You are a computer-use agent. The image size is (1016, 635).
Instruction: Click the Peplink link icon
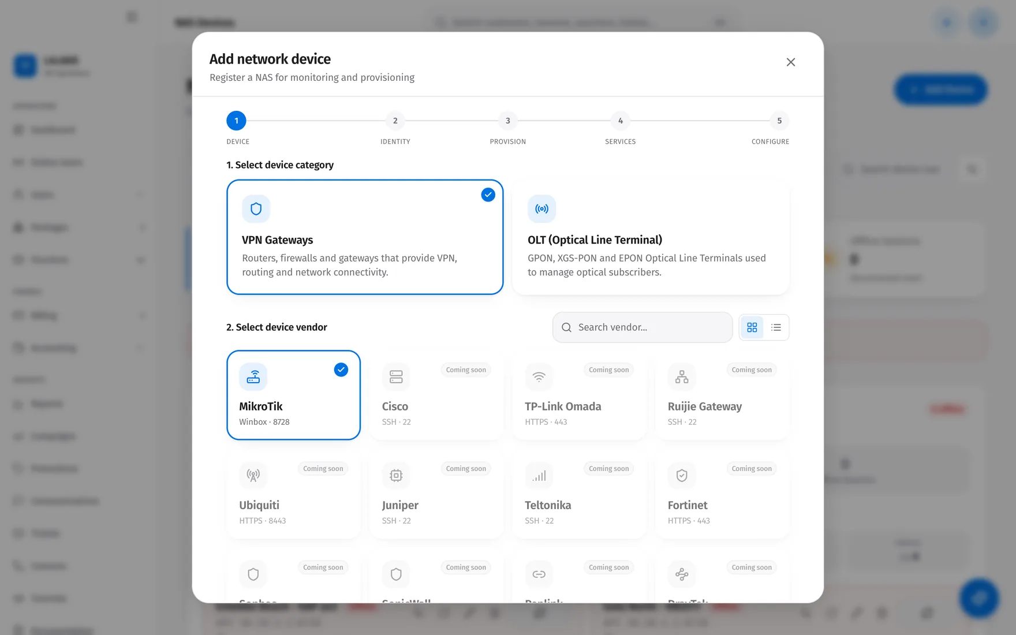click(x=539, y=574)
